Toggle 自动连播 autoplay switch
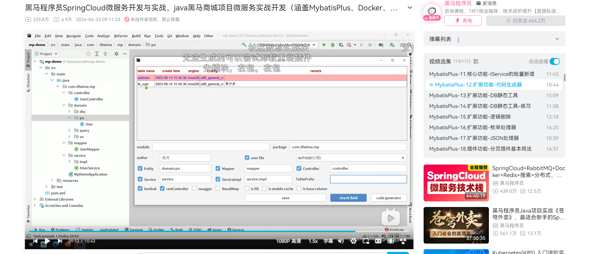The height and width of the screenshot is (254, 593). click(x=555, y=61)
